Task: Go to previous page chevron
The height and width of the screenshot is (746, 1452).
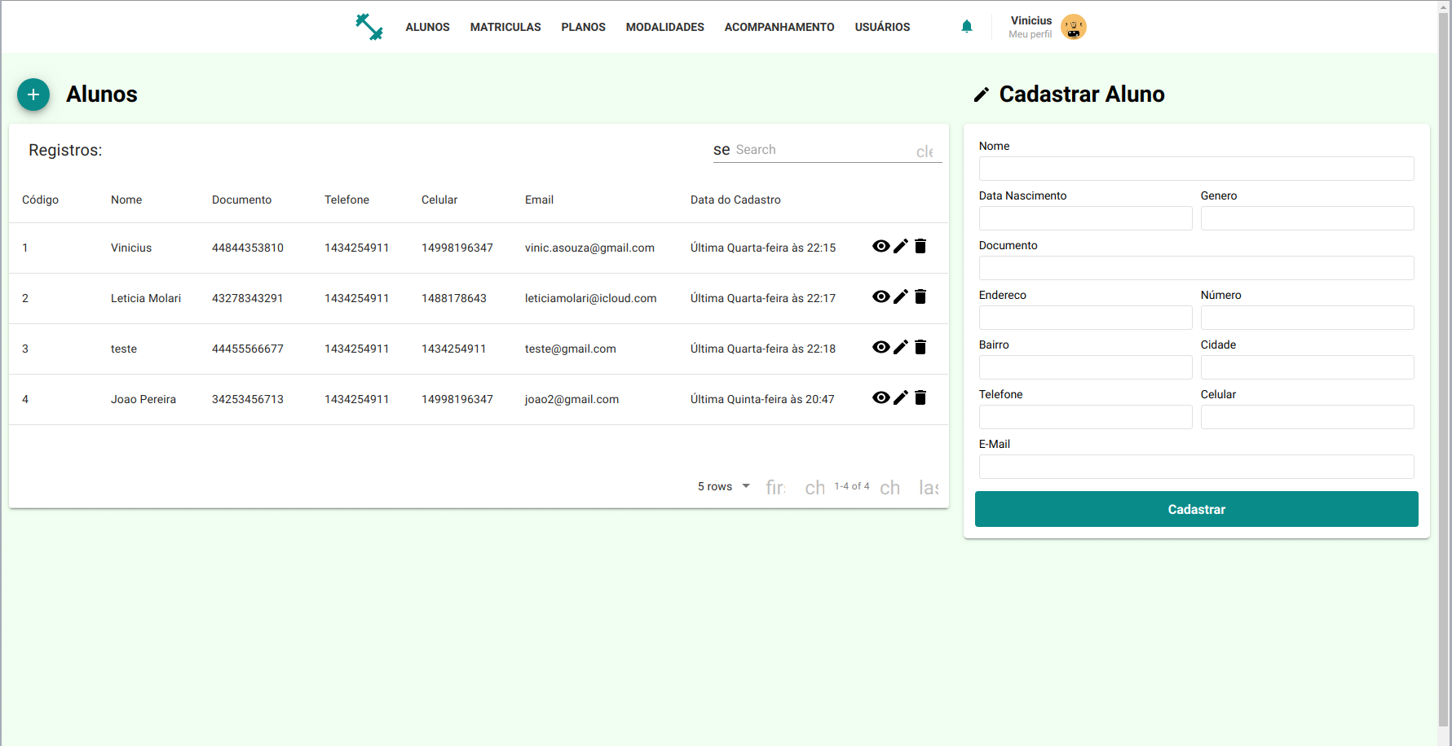Action: (815, 487)
